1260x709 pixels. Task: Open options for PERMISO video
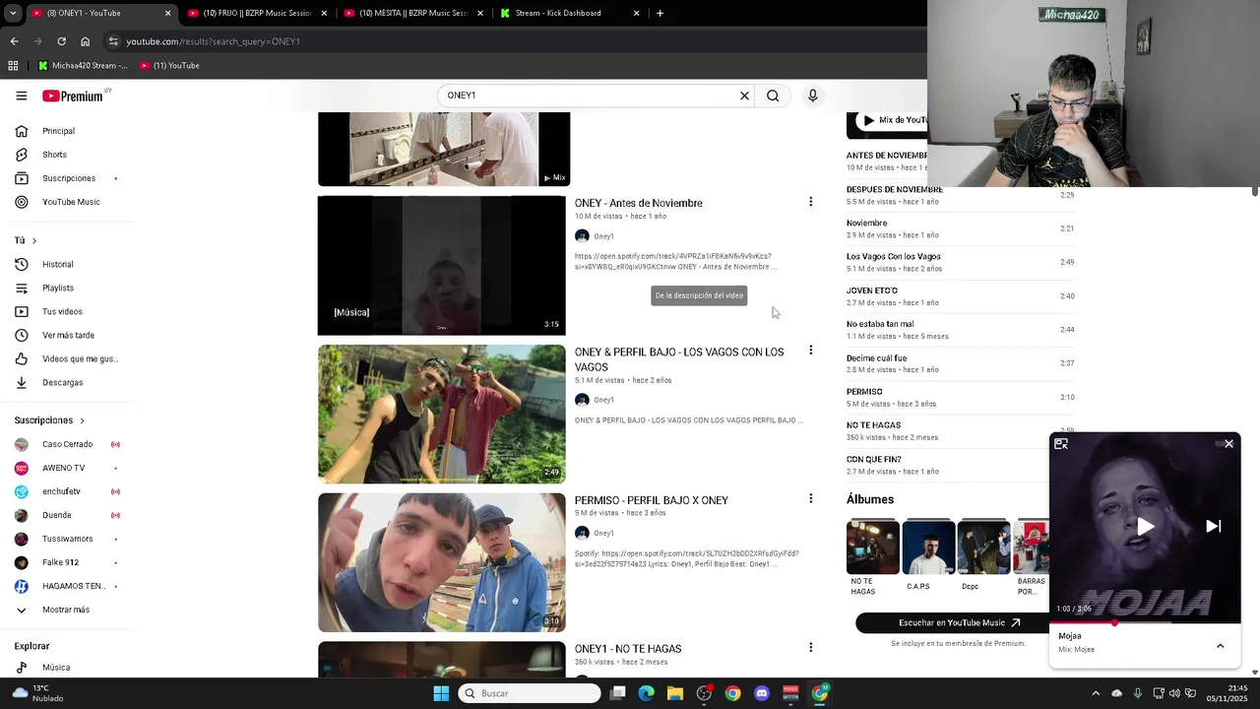pos(810,499)
